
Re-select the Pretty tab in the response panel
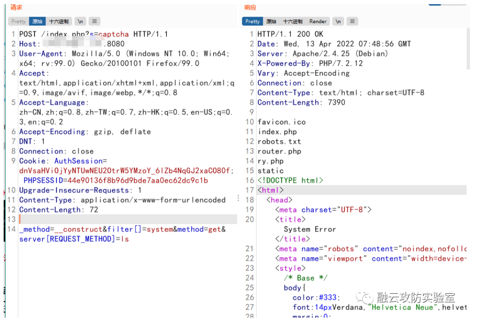click(252, 21)
